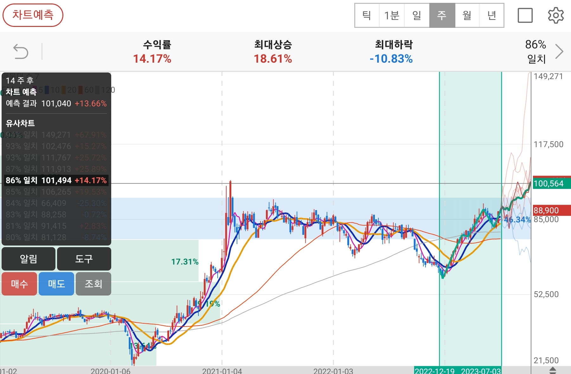The height and width of the screenshot is (374, 571).
Task: Select the 85% 일치 106,265 similar chart
Action: [56, 192]
